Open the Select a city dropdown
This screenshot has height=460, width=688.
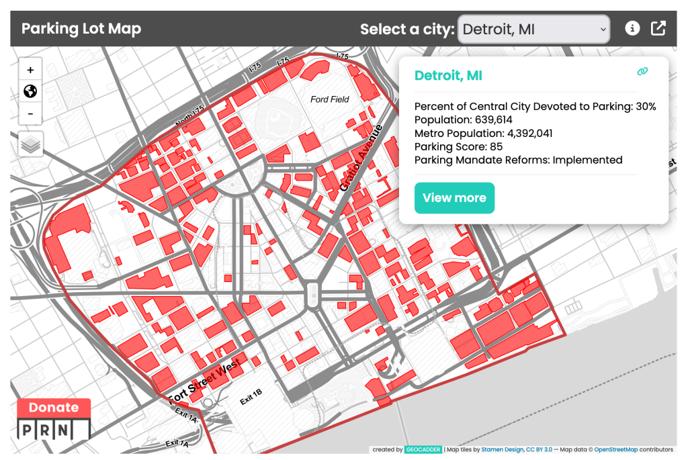click(533, 30)
